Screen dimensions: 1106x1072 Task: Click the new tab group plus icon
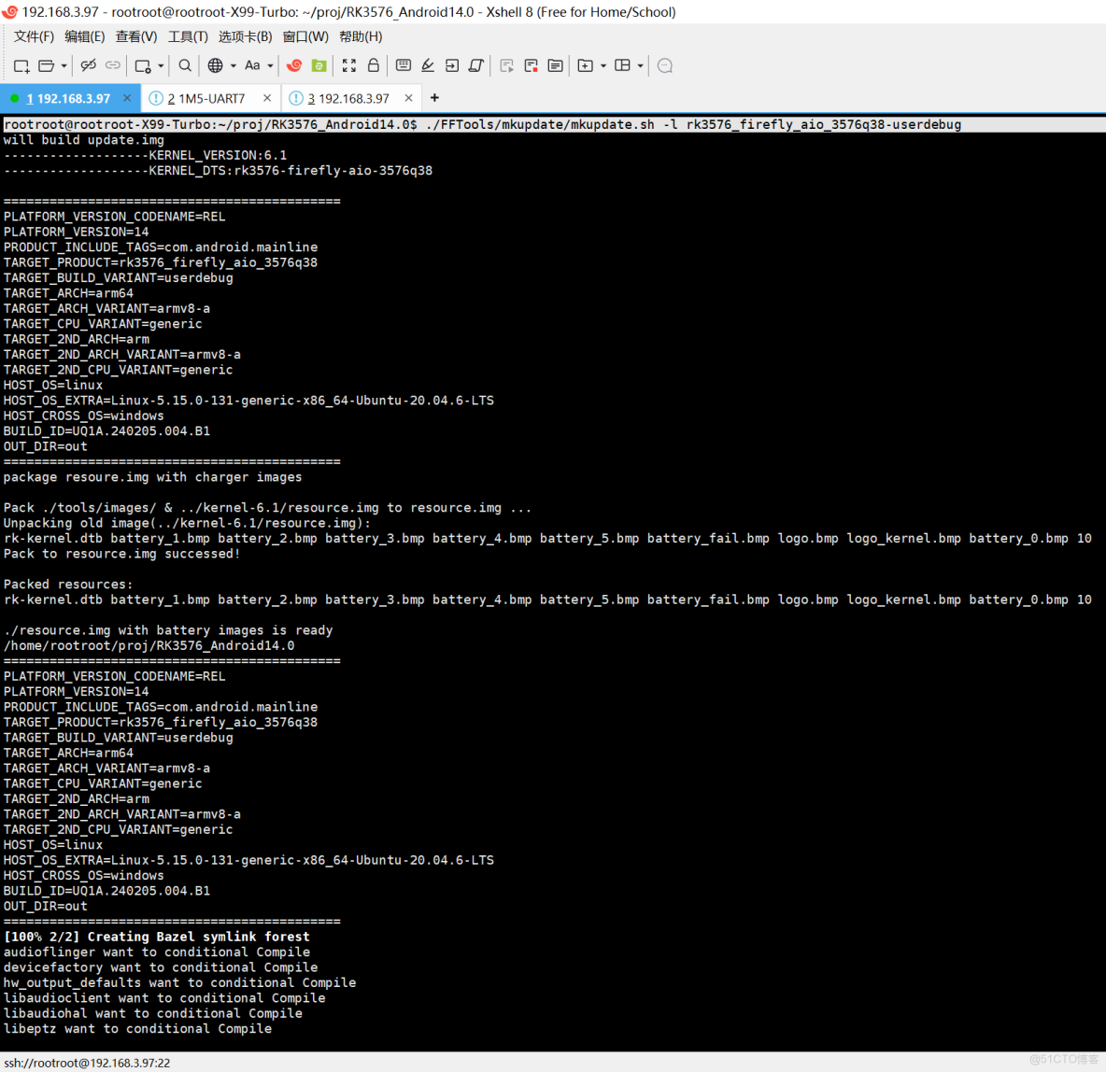pos(585,65)
